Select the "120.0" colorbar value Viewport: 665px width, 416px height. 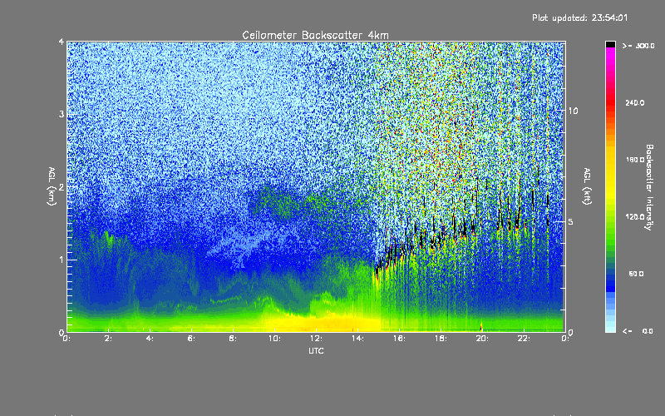click(x=635, y=216)
